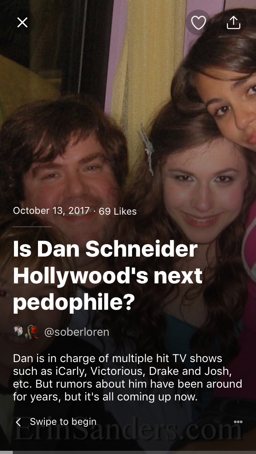Click the filled segment of bottom progress bar
This screenshot has width=256, height=454.
tap(6, 452)
